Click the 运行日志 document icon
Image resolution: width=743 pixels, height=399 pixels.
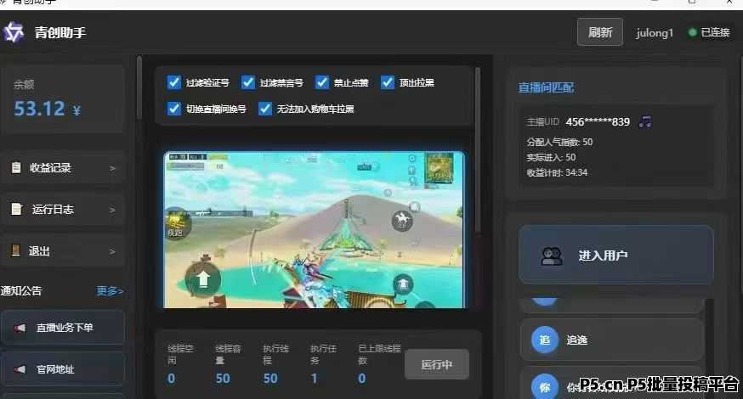pyautogui.click(x=16, y=209)
